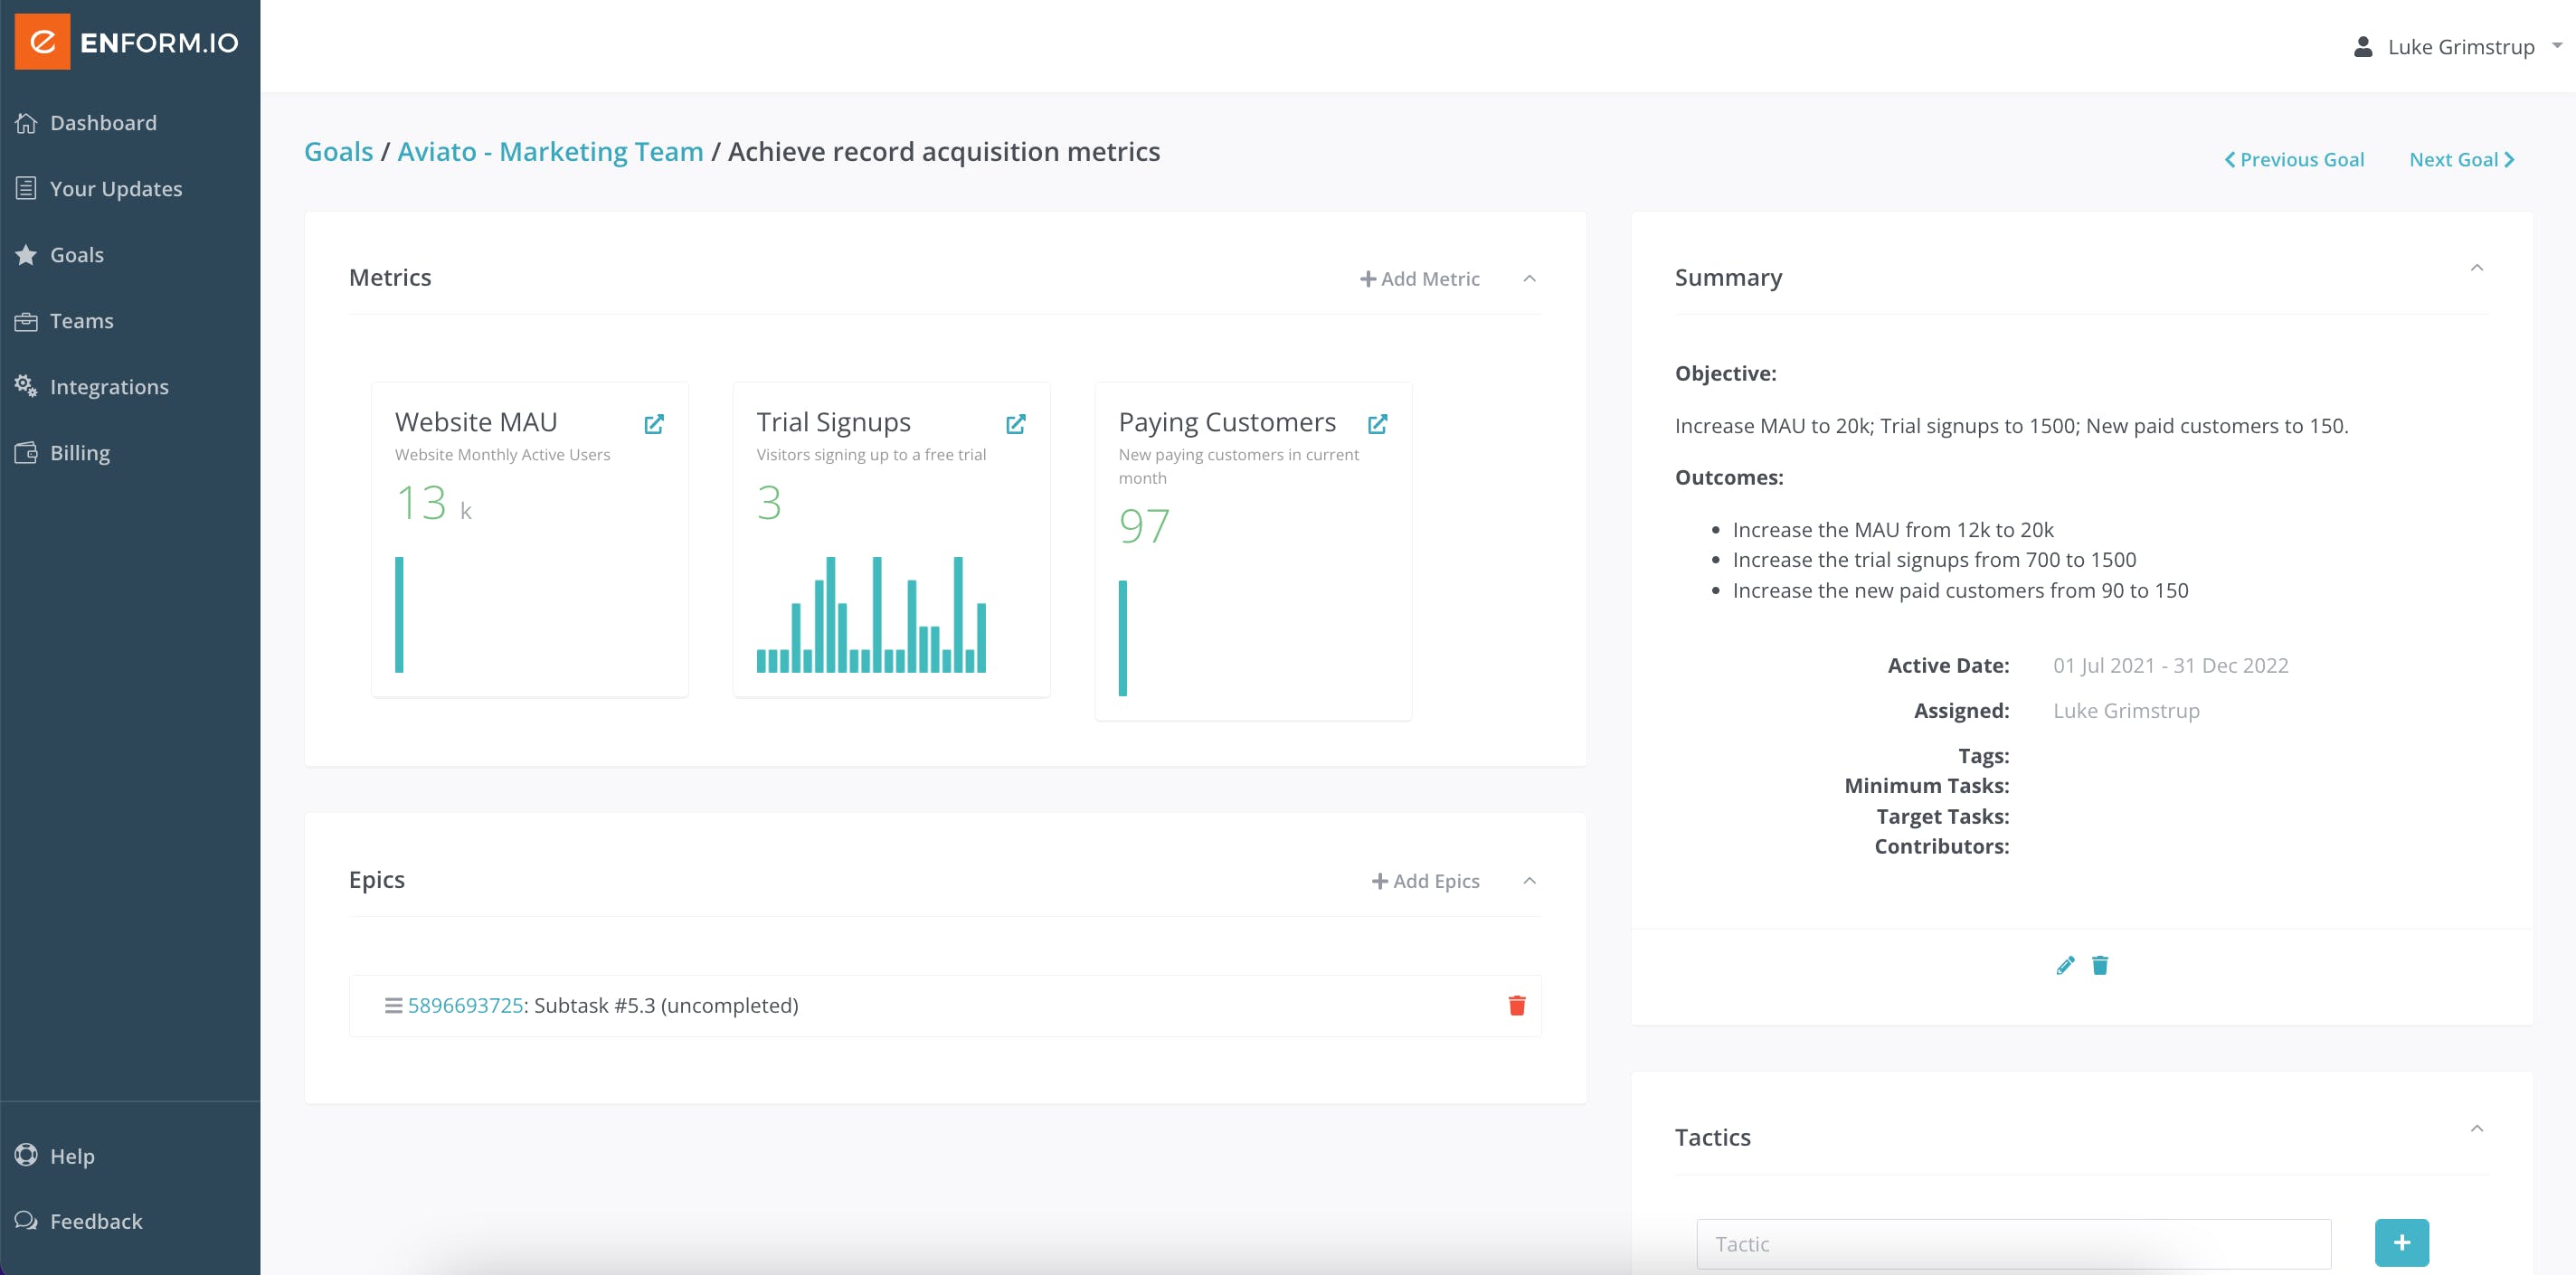The image size is (2576, 1275).
Task: Collapse the Summary panel
Action: click(2476, 268)
